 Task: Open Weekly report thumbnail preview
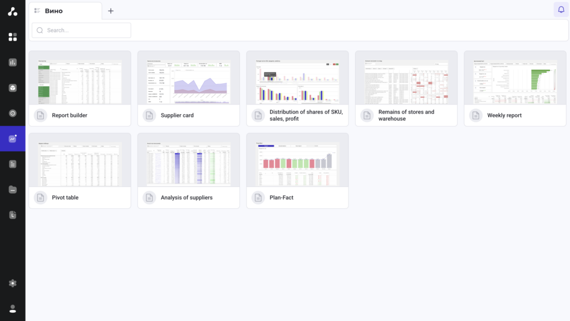click(515, 82)
